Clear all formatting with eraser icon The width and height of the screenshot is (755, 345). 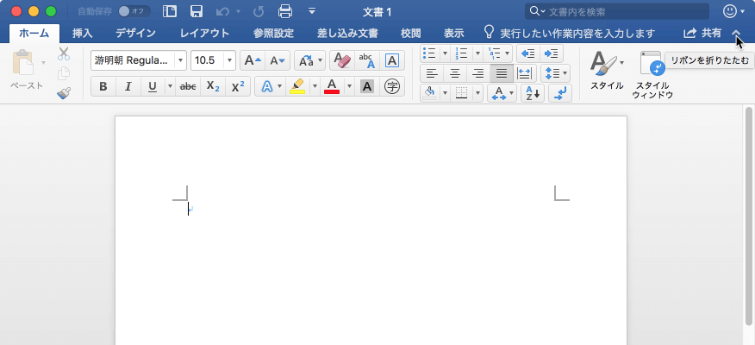[x=342, y=60]
